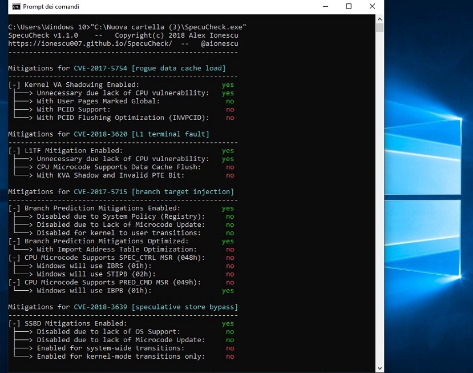Click the scrollbar up arrow
This screenshot has width=473, height=373.
tap(380, 19)
